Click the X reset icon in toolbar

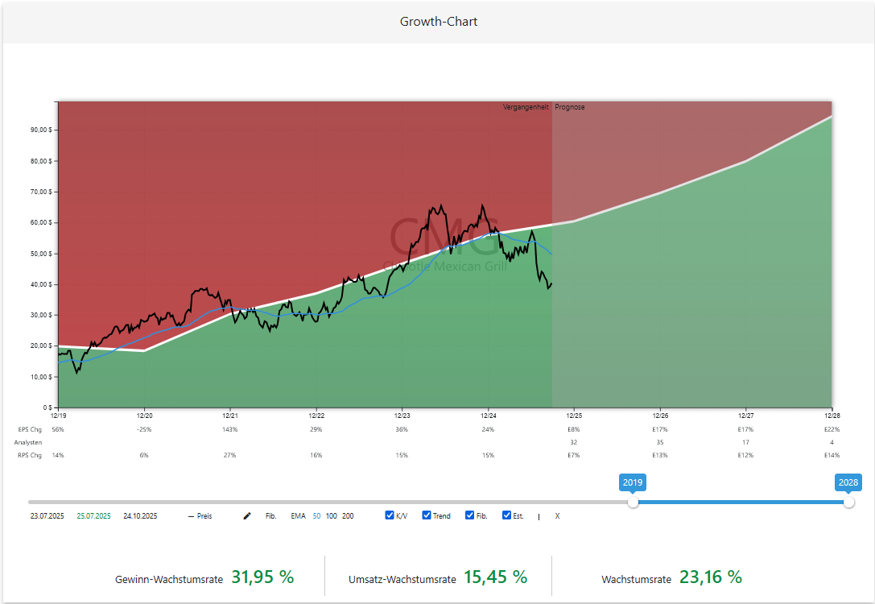pos(557,515)
